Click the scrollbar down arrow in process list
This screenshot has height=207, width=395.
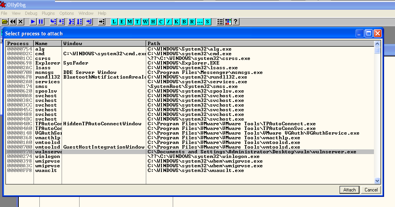pyautogui.click(x=377, y=181)
